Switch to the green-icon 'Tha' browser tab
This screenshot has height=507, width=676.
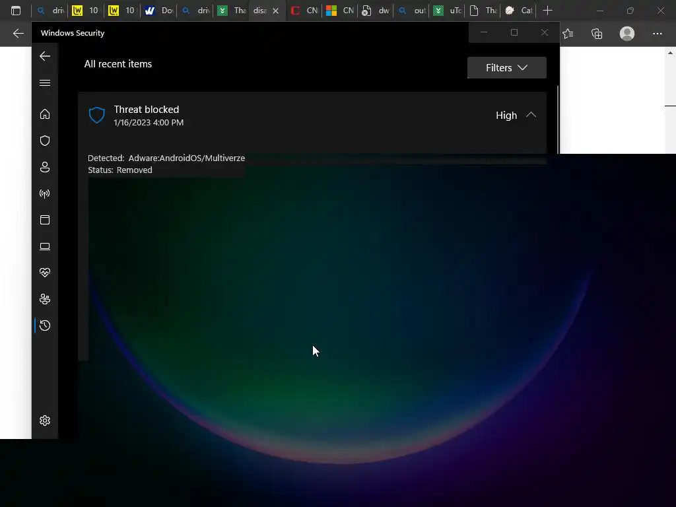[x=231, y=11]
